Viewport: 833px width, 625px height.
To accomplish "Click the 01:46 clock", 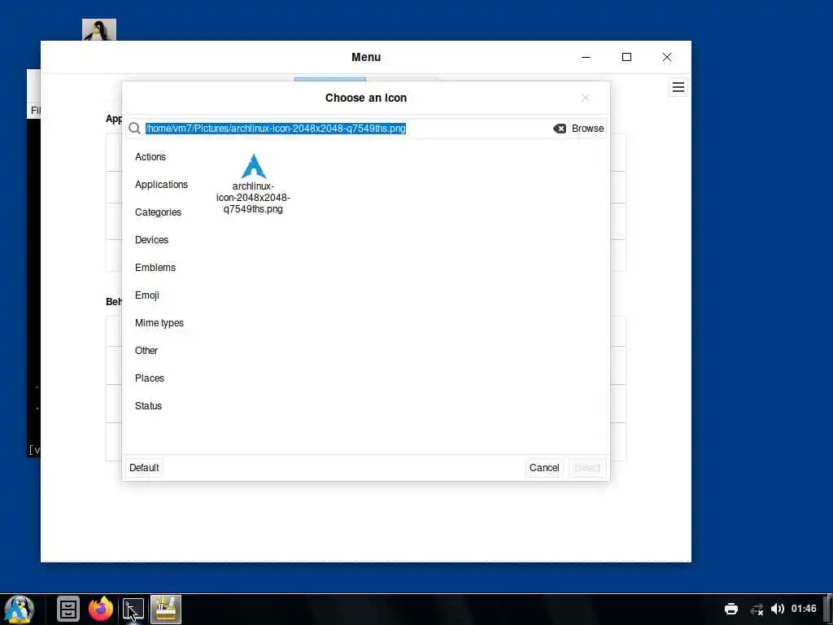I will (x=804, y=609).
